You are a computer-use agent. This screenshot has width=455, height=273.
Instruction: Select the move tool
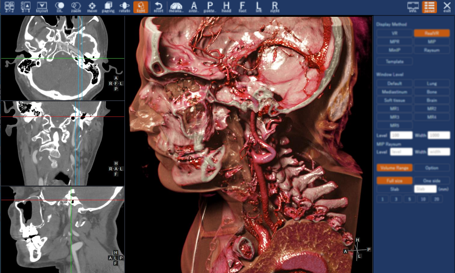[92, 7]
